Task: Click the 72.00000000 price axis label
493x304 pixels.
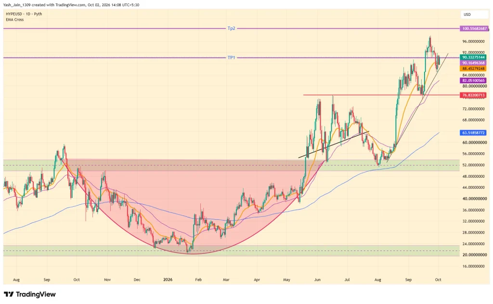Action: 473,109
